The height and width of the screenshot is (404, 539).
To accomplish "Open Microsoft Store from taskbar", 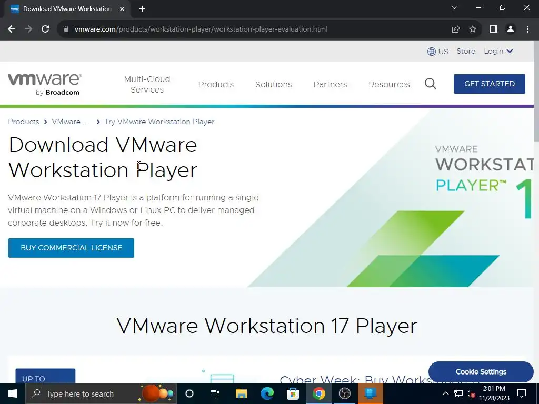I will [x=293, y=393].
